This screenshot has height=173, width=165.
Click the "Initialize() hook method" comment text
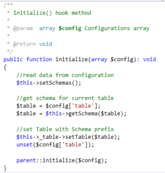pos(52,13)
